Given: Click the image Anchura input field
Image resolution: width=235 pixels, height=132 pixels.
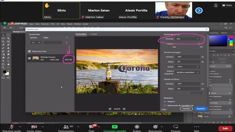Looking at the screenshot, I should [188, 57].
